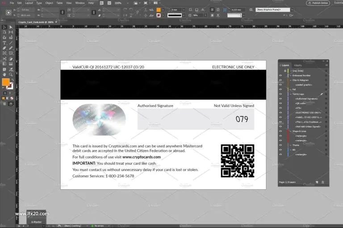Select the Zoom tool

tap(11, 75)
